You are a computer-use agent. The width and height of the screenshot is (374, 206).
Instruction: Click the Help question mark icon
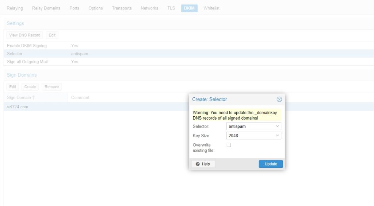coord(198,164)
